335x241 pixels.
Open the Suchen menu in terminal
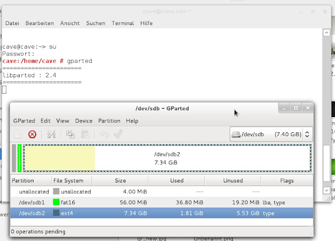point(96,23)
